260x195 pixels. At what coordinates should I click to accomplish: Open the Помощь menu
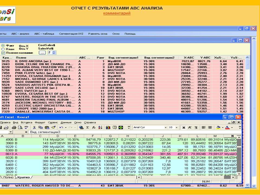pyautogui.click(x=130, y=34)
